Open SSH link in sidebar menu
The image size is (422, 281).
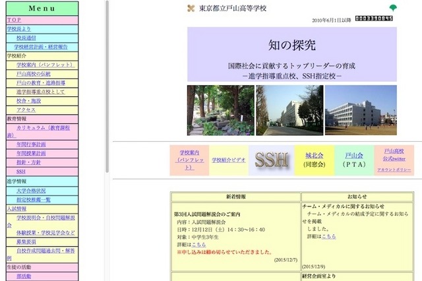20,172
